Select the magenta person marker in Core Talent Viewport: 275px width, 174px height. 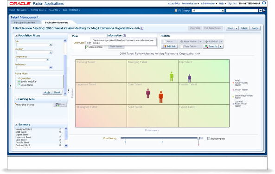pos(148,93)
